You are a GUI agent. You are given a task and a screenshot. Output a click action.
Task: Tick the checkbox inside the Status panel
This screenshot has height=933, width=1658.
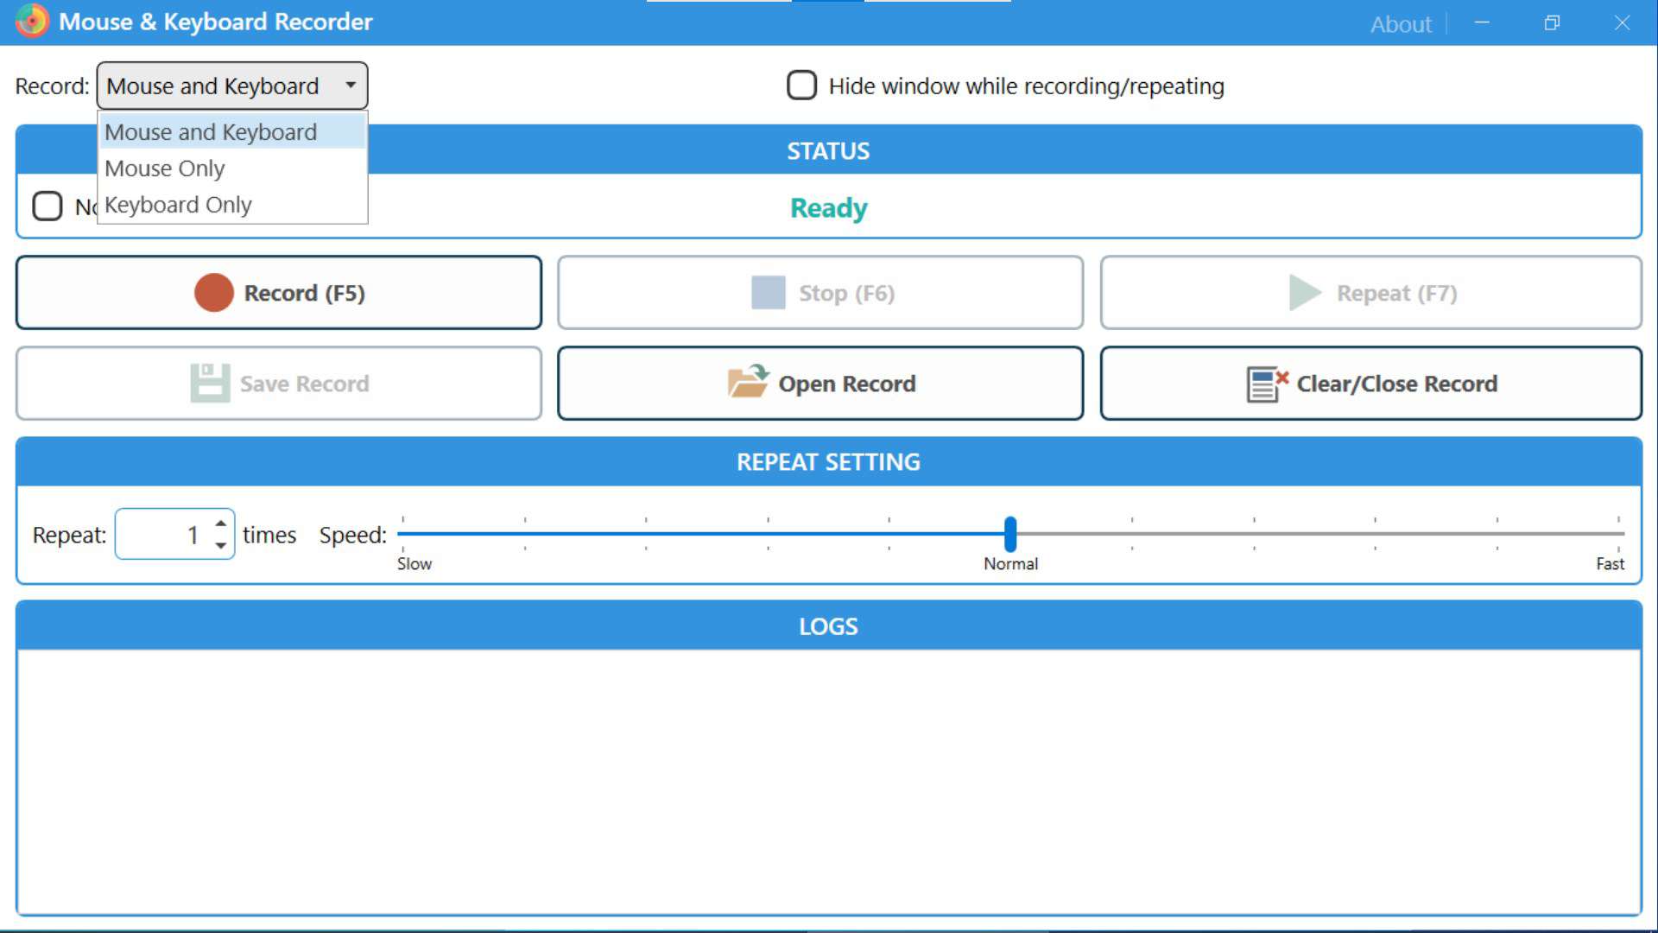point(47,206)
